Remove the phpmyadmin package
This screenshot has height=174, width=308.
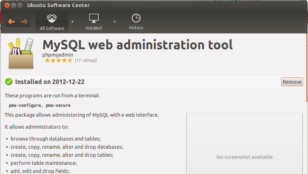tap(292, 82)
